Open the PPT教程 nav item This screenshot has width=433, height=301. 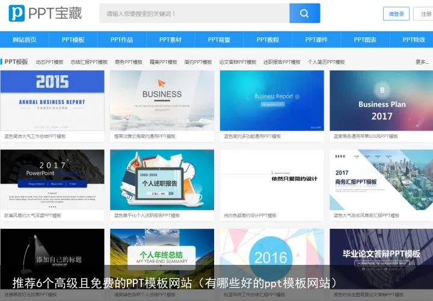268,40
